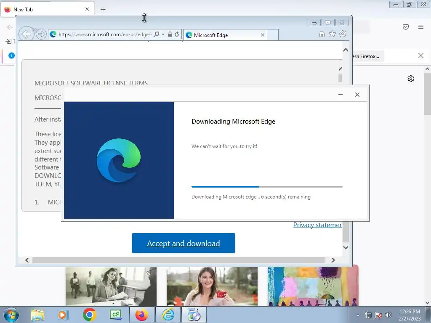Image resolution: width=431 pixels, height=323 pixels.
Task: Close the Firefox New Tab tab
Action: tap(87, 9)
